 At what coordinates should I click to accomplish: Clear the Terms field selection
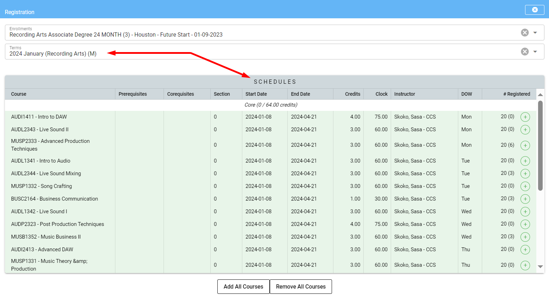(x=524, y=52)
